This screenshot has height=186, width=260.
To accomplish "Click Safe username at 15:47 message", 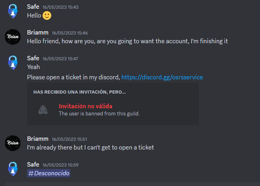I will [33, 58].
